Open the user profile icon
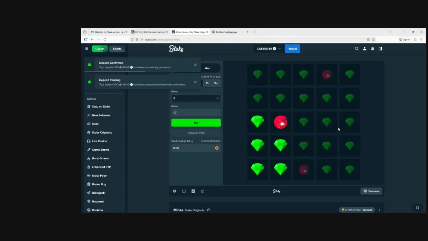This screenshot has height=241, width=428. coord(364,49)
